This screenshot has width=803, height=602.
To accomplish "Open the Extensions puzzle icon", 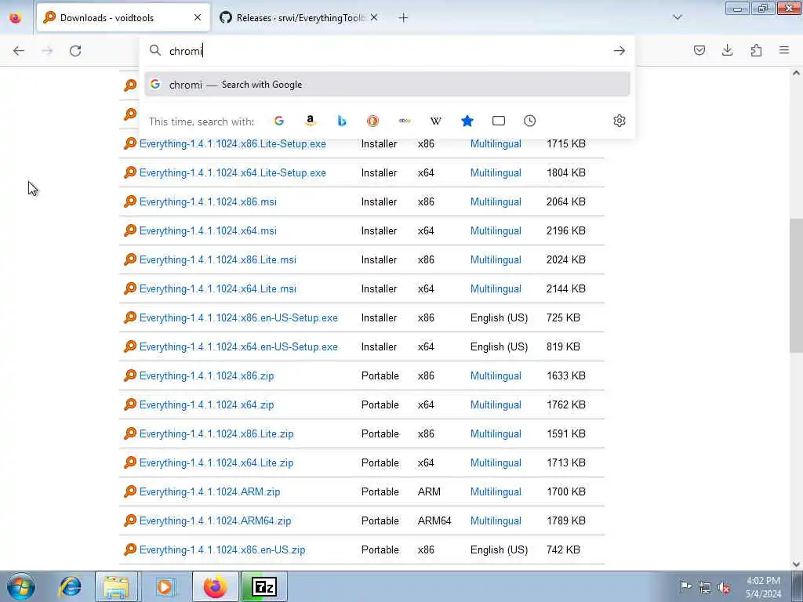I will point(756,50).
